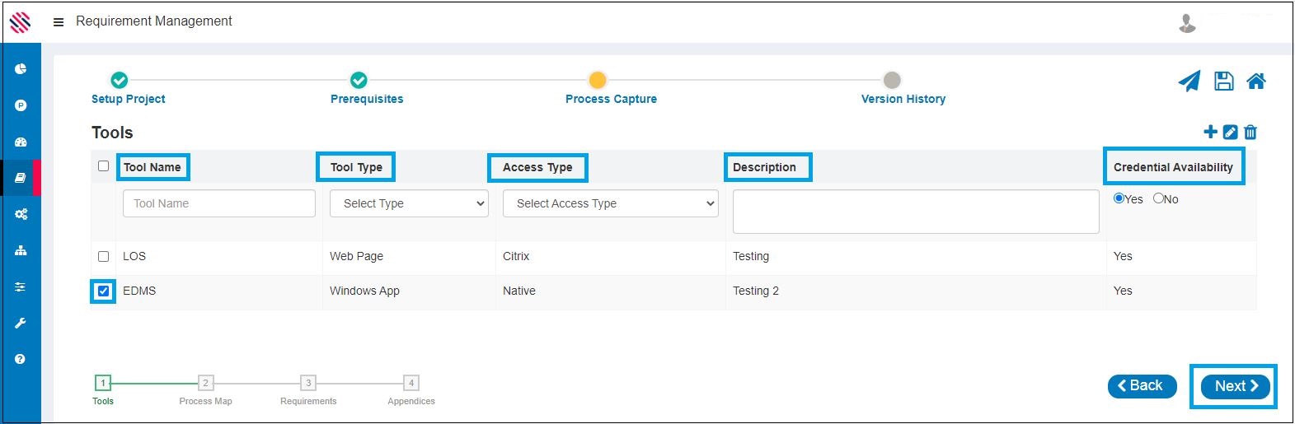Switch to Process Map sub-step
Screen dimensions: 1295x424
click(x=206, y=383)
